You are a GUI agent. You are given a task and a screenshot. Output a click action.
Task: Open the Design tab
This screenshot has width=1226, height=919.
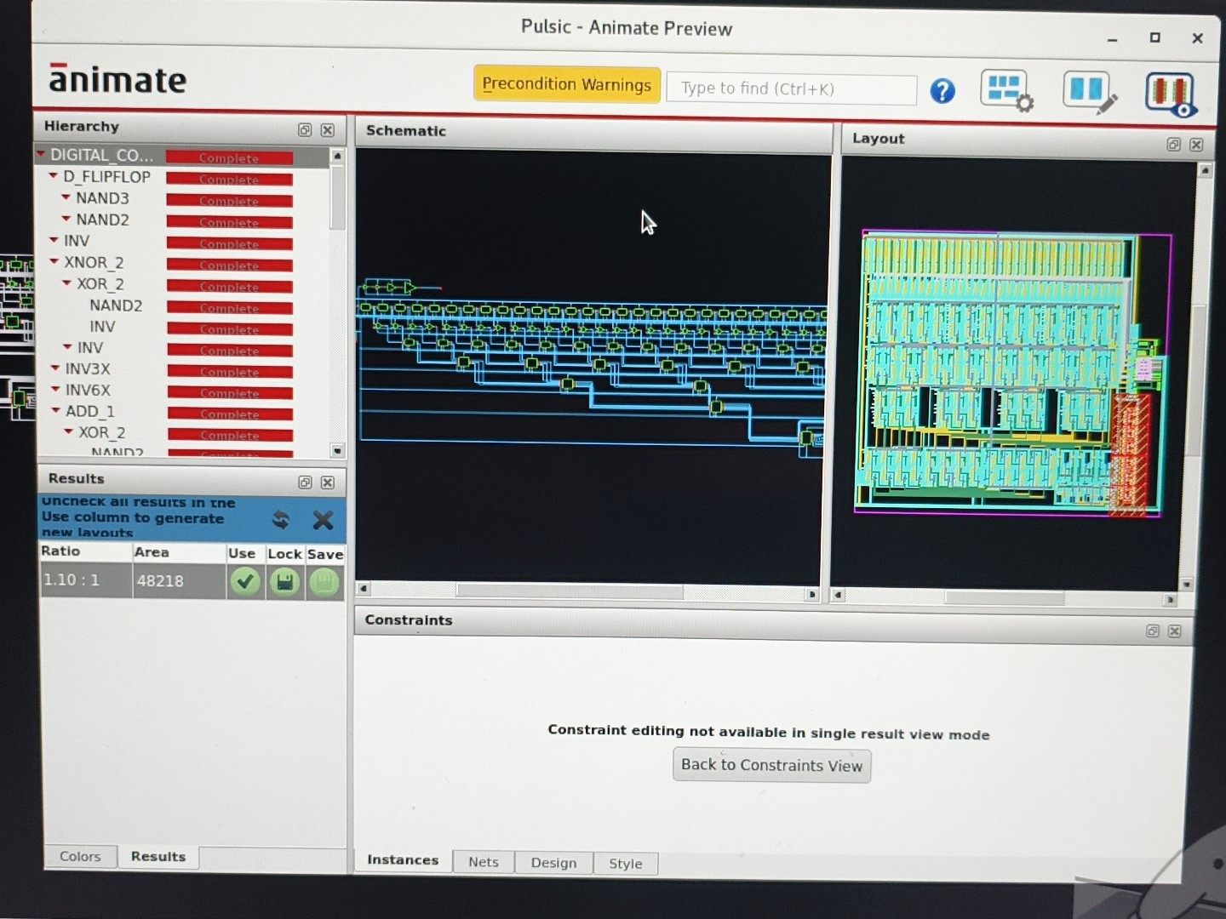tap(553, 863)
